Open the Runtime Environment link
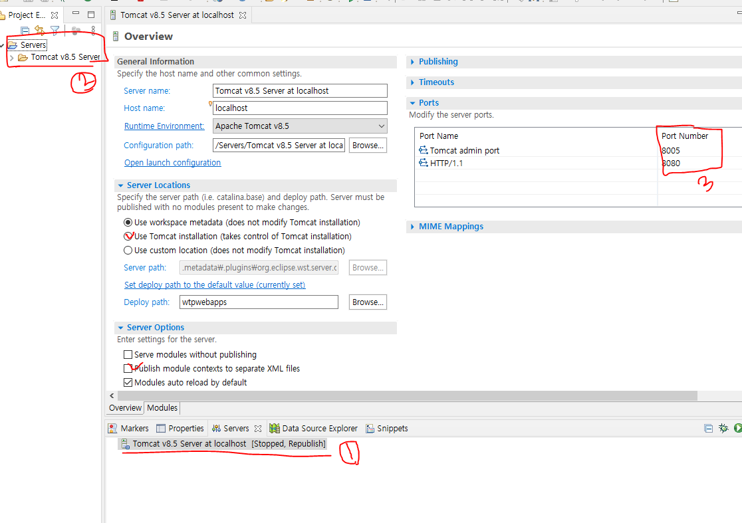 pyautogui.click(x=164, y=126)
